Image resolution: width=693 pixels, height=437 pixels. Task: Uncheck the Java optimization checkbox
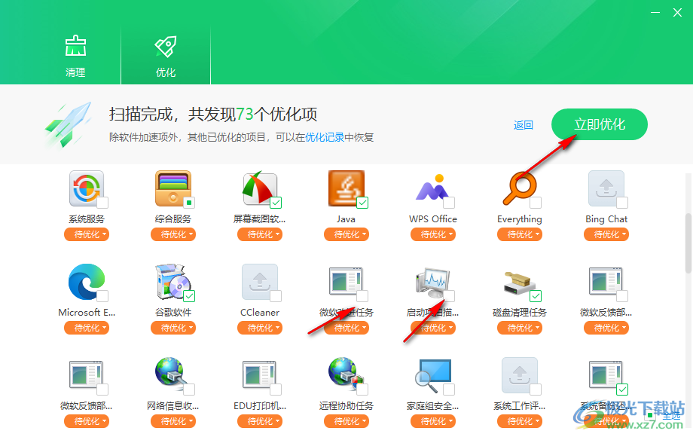(x=362, y=202)
